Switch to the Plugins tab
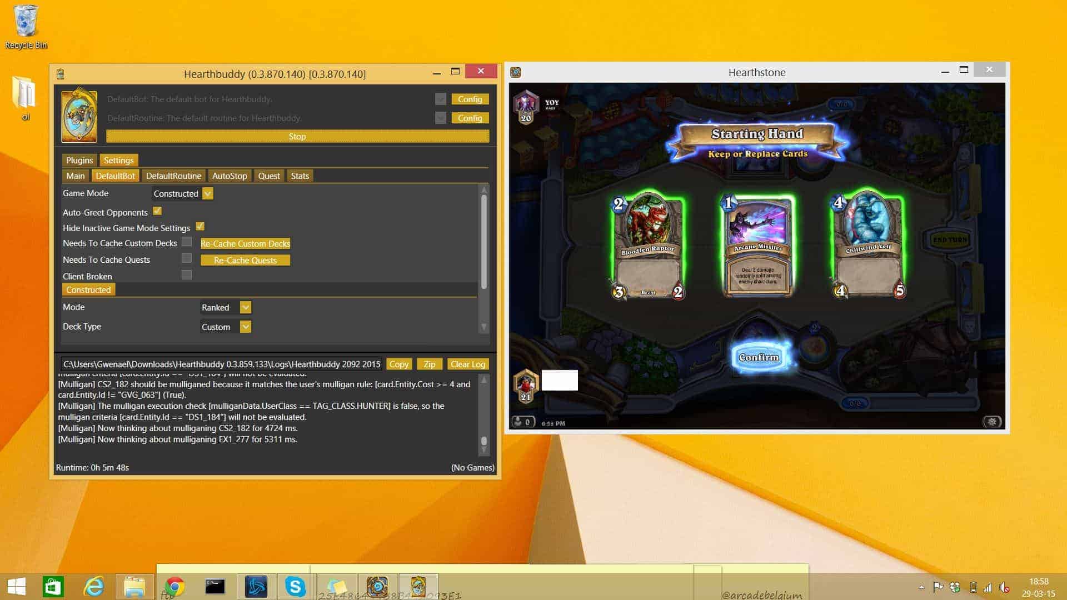Viewport: 1067px width, 600px height. tap(79, 160)
